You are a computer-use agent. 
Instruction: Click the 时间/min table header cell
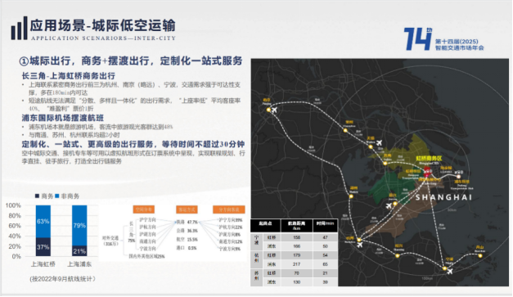point(325,226)
